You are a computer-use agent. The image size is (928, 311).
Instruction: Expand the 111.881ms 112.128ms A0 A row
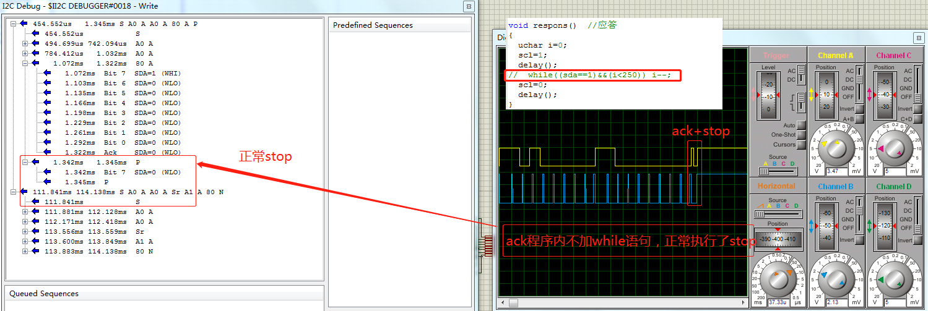[25, 211]
